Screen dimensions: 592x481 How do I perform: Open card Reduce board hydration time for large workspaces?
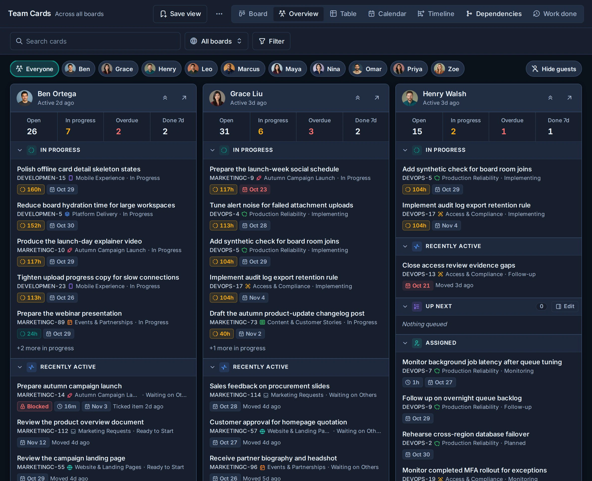[x=96, y=205]
